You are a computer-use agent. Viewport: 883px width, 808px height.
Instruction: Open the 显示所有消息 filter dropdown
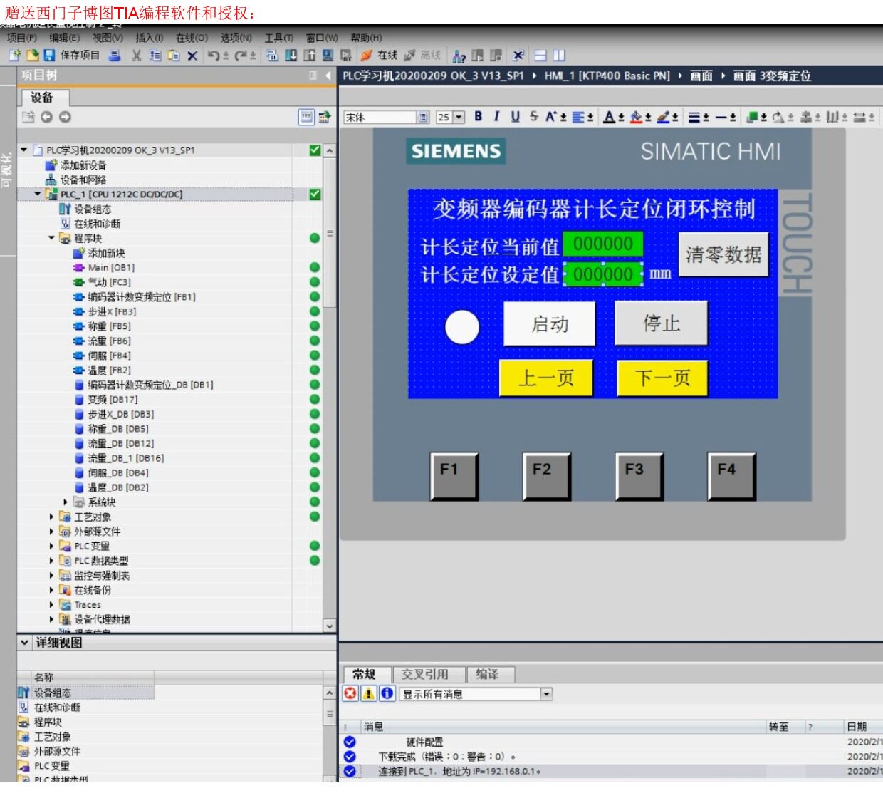[x=547, y=694]
